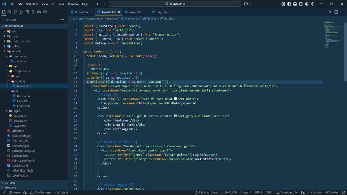Click the master branch indicator
This screenshot has height=195, width=347.
pos(16,192)
